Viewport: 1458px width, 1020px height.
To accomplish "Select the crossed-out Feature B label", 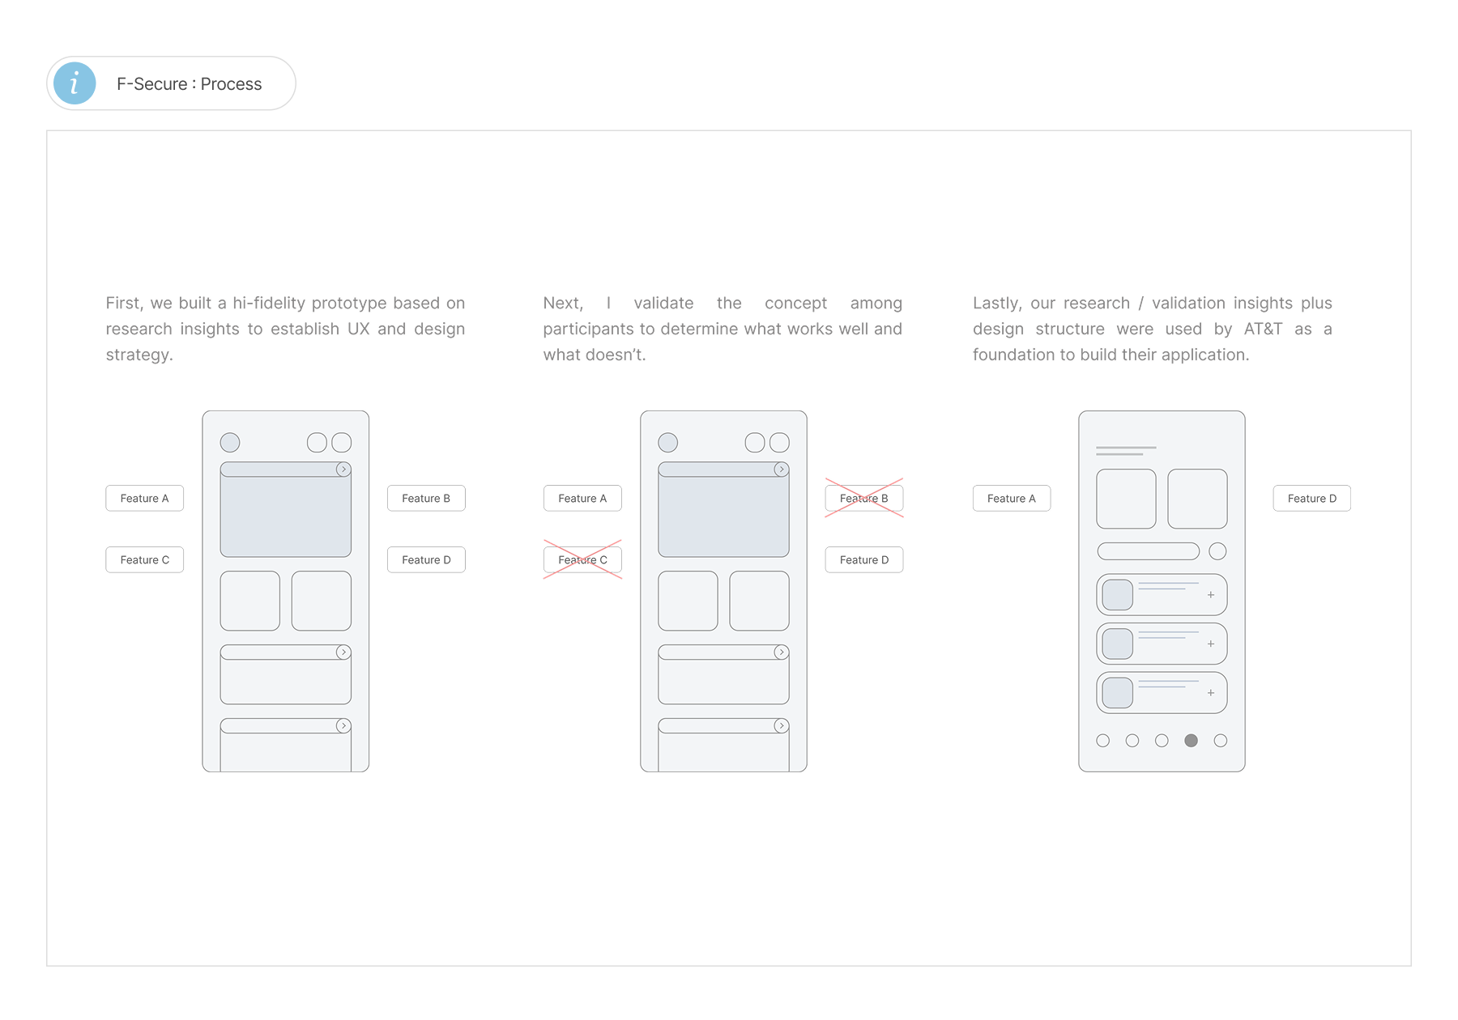I will coord(864,498).
